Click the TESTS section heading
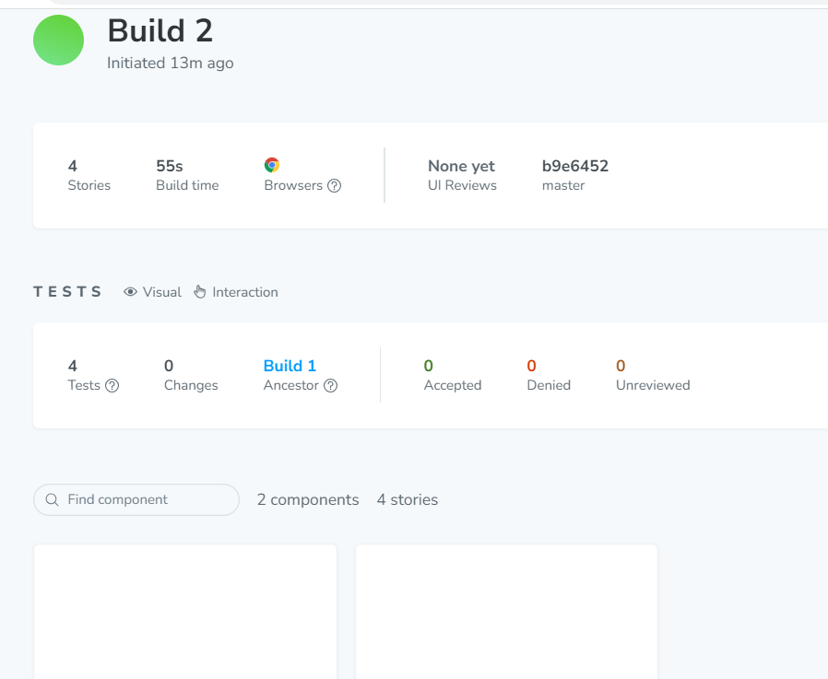 tap(67, 292)
